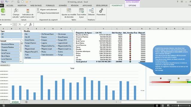Click the blue instructions callout
Image resolution: width=191 pixels, height=107 pixels.
tap(172, 60)
